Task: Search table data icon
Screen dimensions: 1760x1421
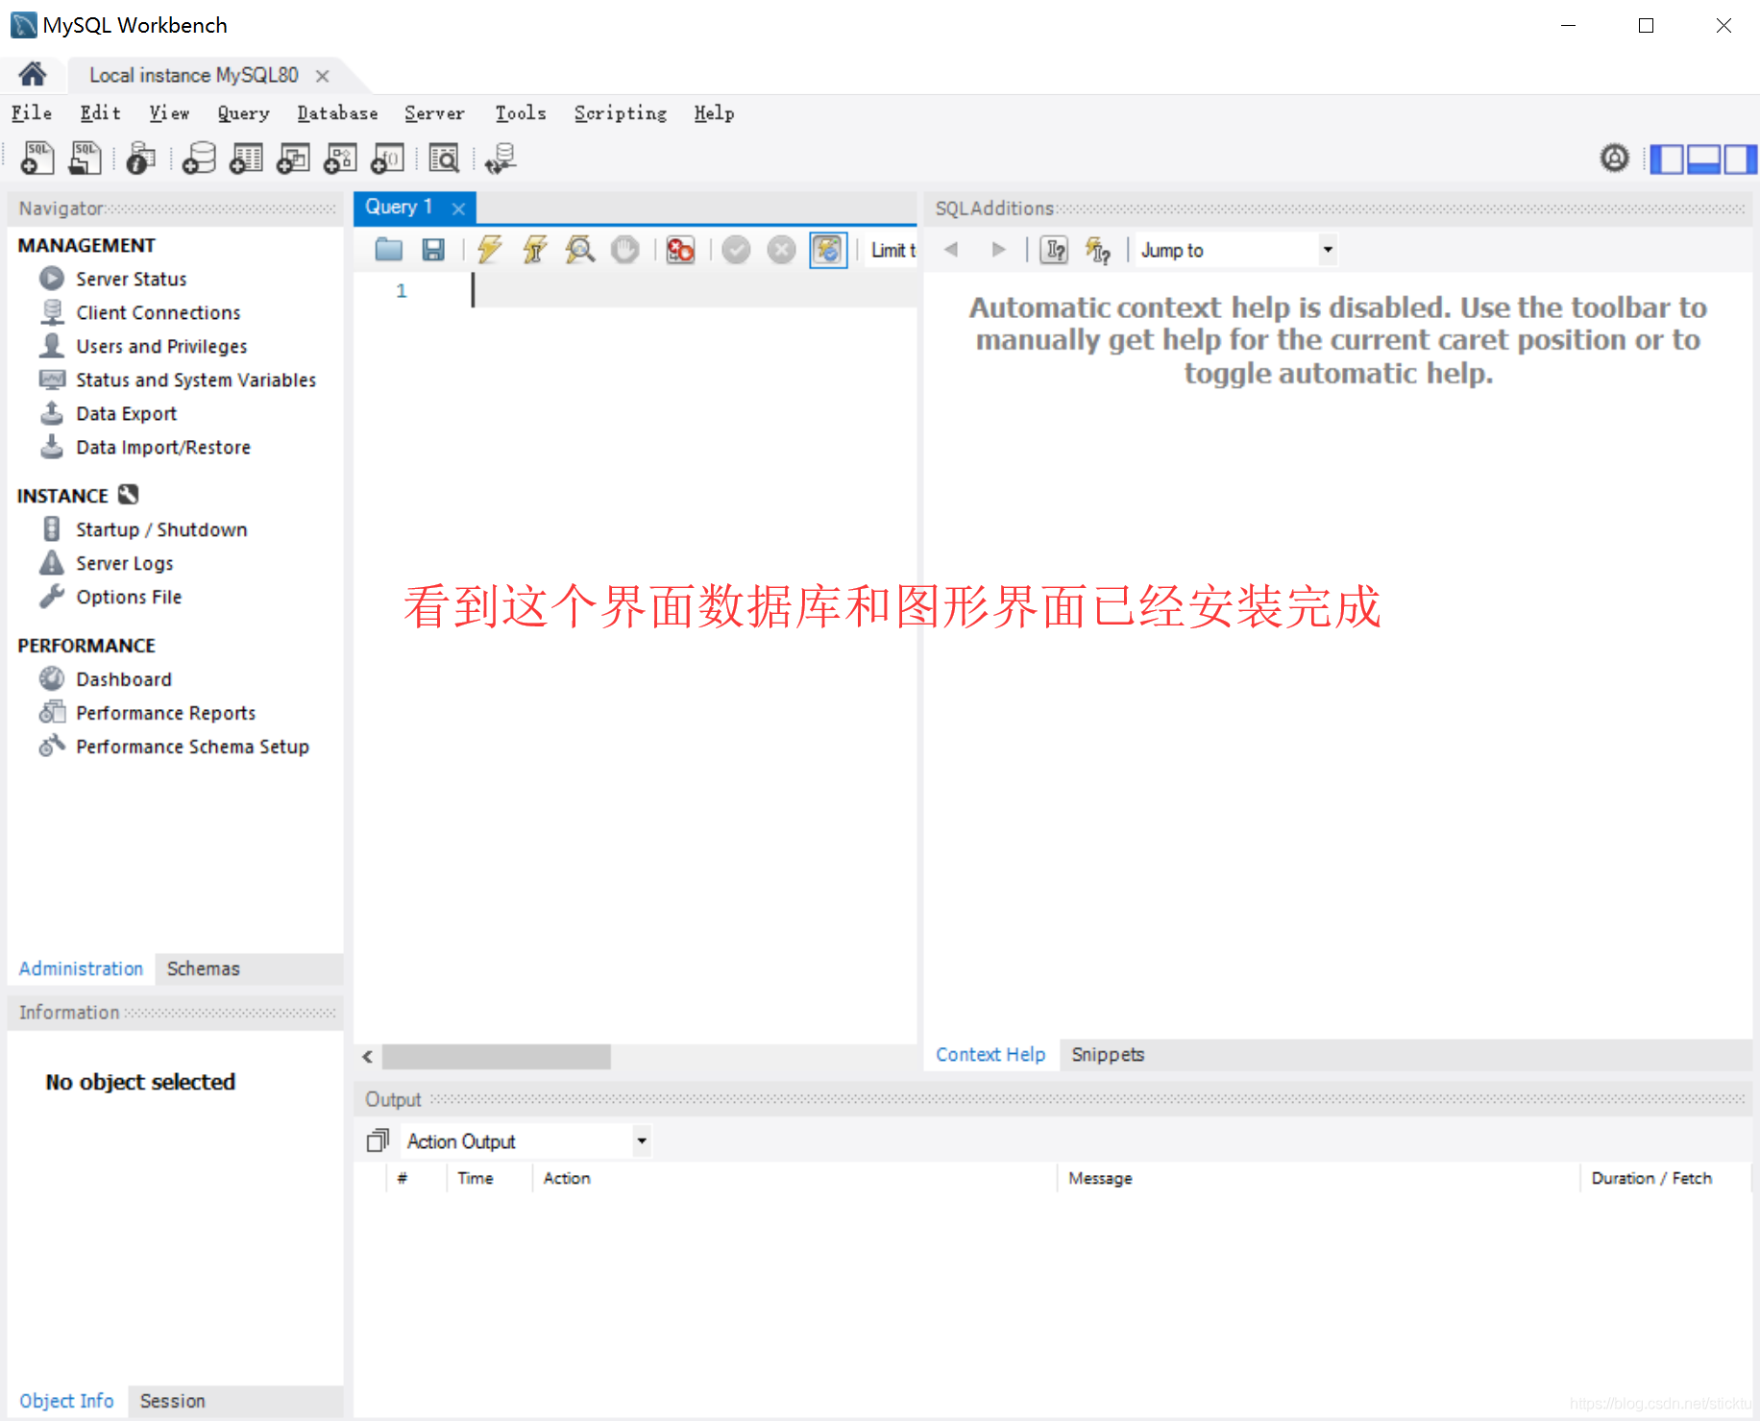Action: pyautogui.click(x=444, y=159)
